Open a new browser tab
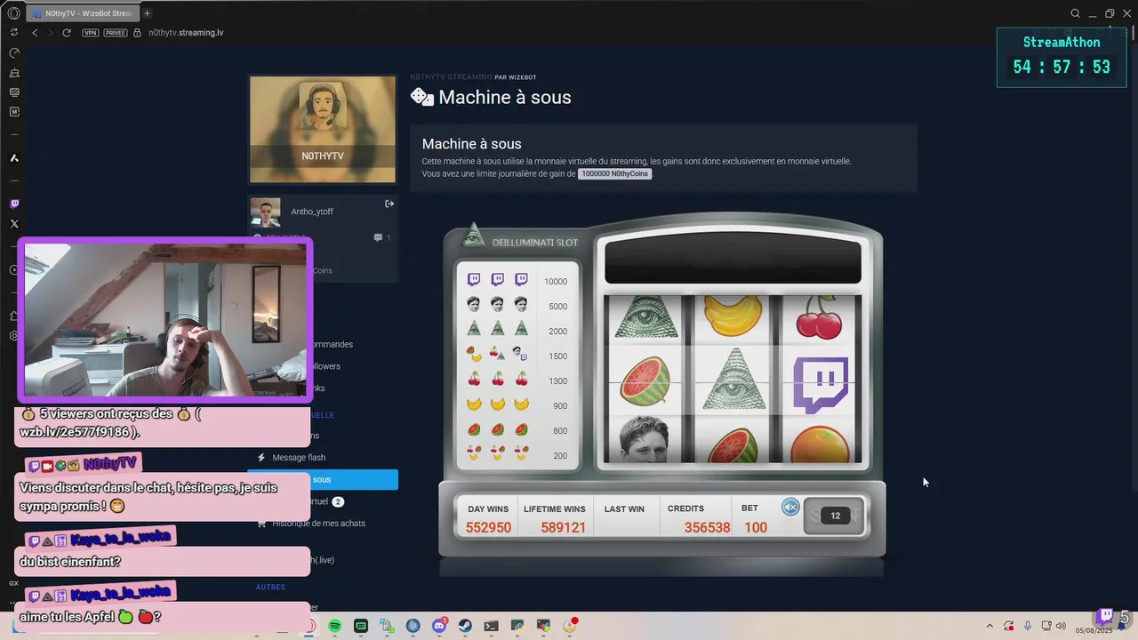This screenshot has height=640, width=1138. (x=147, y=13)
